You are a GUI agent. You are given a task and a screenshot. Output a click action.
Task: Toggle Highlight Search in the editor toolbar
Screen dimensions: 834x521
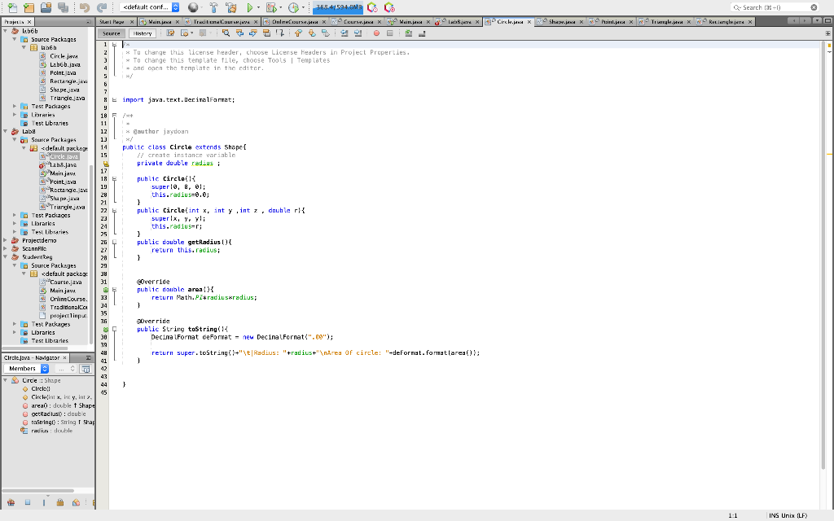pos(266,33)
